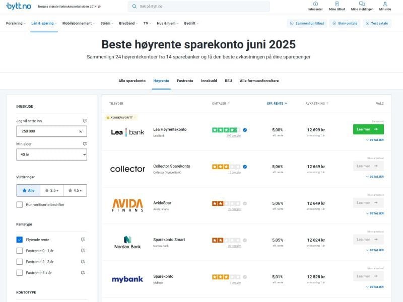
Task: Click grey verification badge on Sparekonto Smart row
Action: click(x=245, y=240)
